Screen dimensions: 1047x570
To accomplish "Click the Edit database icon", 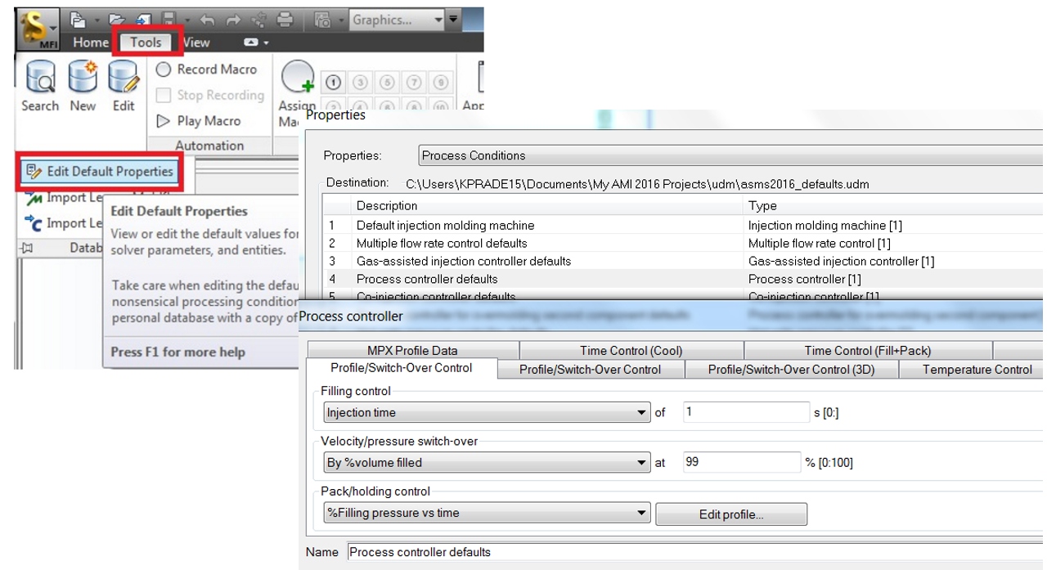I will click(x=124, y=82).
